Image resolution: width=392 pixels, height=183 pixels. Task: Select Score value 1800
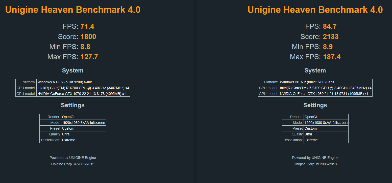tap(88, 37)
